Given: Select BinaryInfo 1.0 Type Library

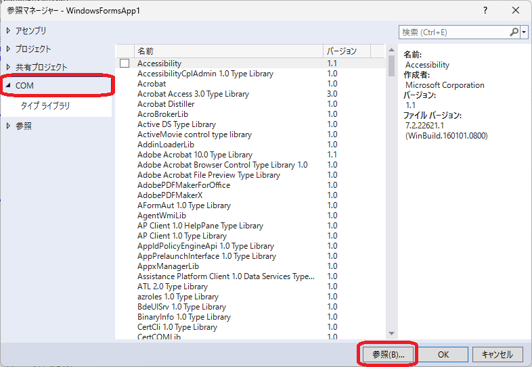Looking at the screenshot, I should pyautogui.click(x=250, y=317).
